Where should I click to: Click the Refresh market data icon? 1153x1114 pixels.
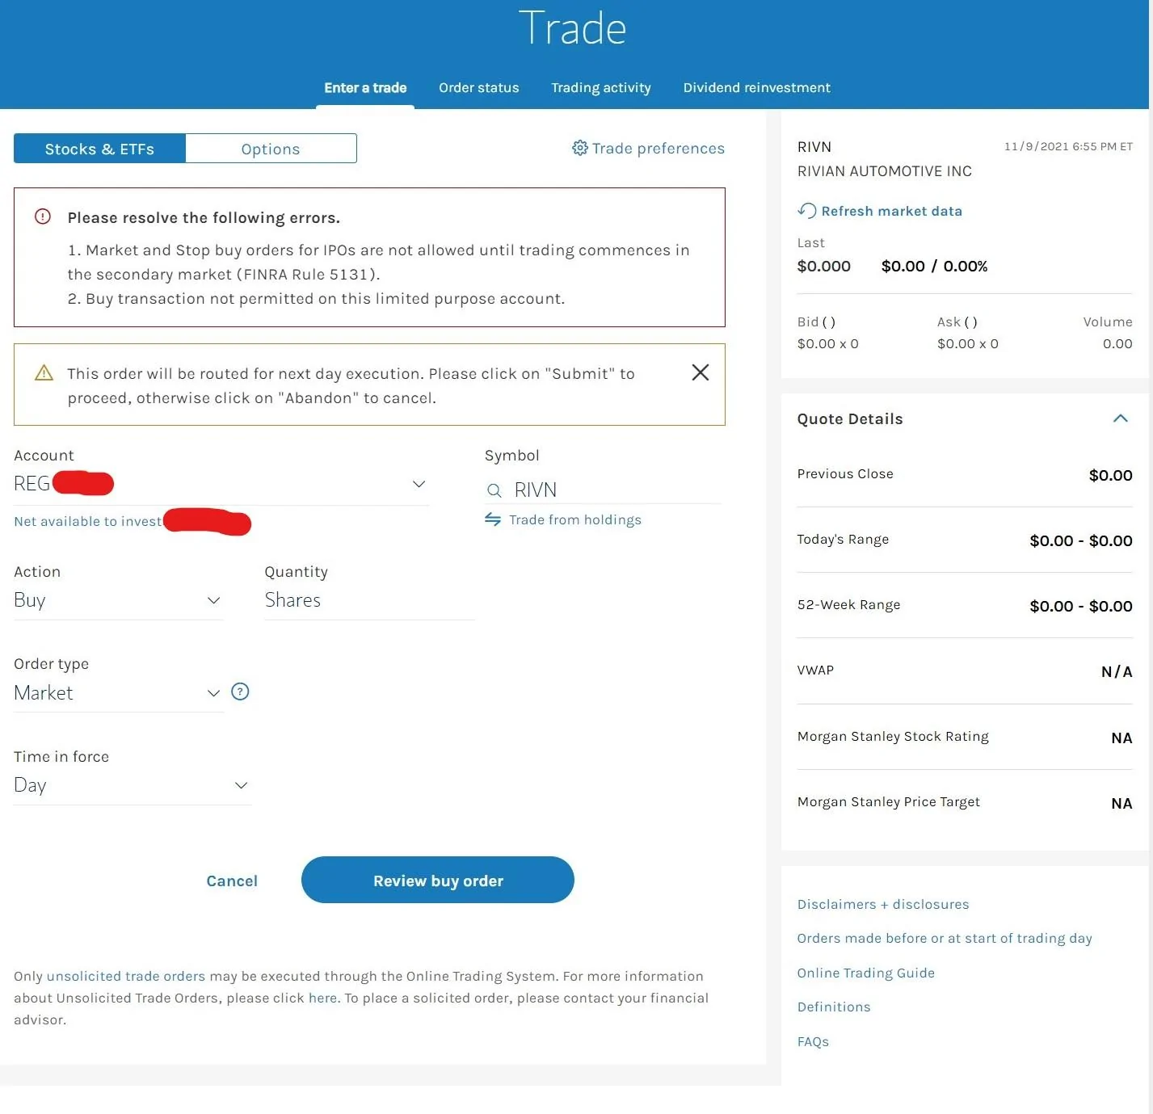tap(806, 211)
